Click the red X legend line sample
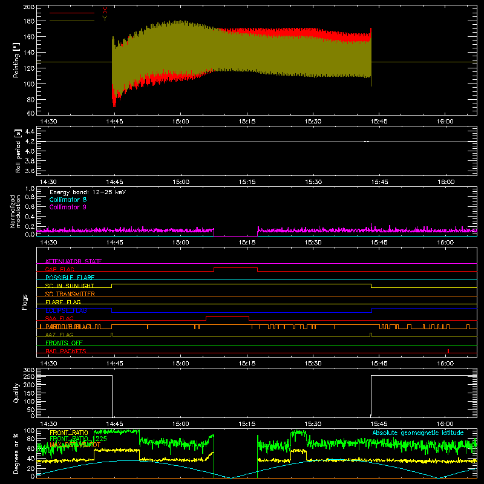The width and height of the screenshot is (484, 484). coord(72,13)
